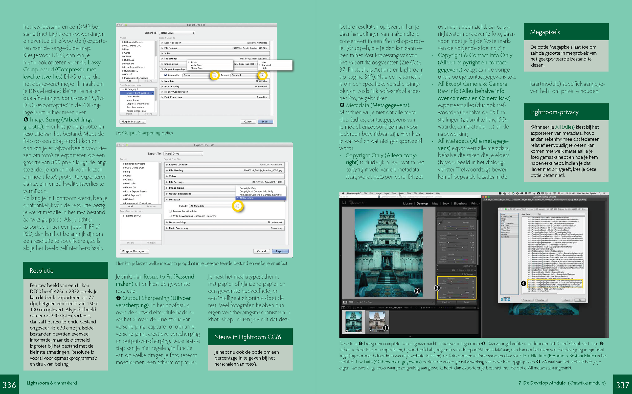Click the xmp logo in the File Info dialog
Image resolution: width=632 pixels, height=394 pixels.
click(505, 299)
